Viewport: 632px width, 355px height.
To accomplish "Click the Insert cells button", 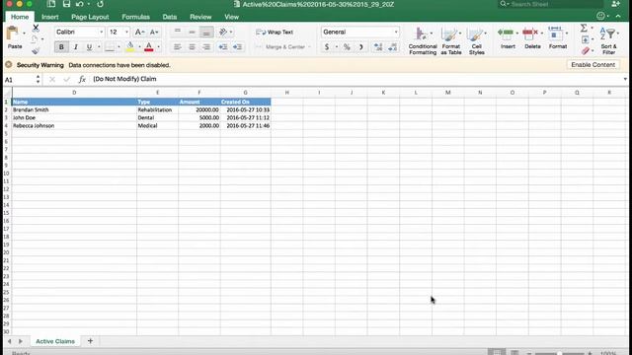I will click(508, 38).
